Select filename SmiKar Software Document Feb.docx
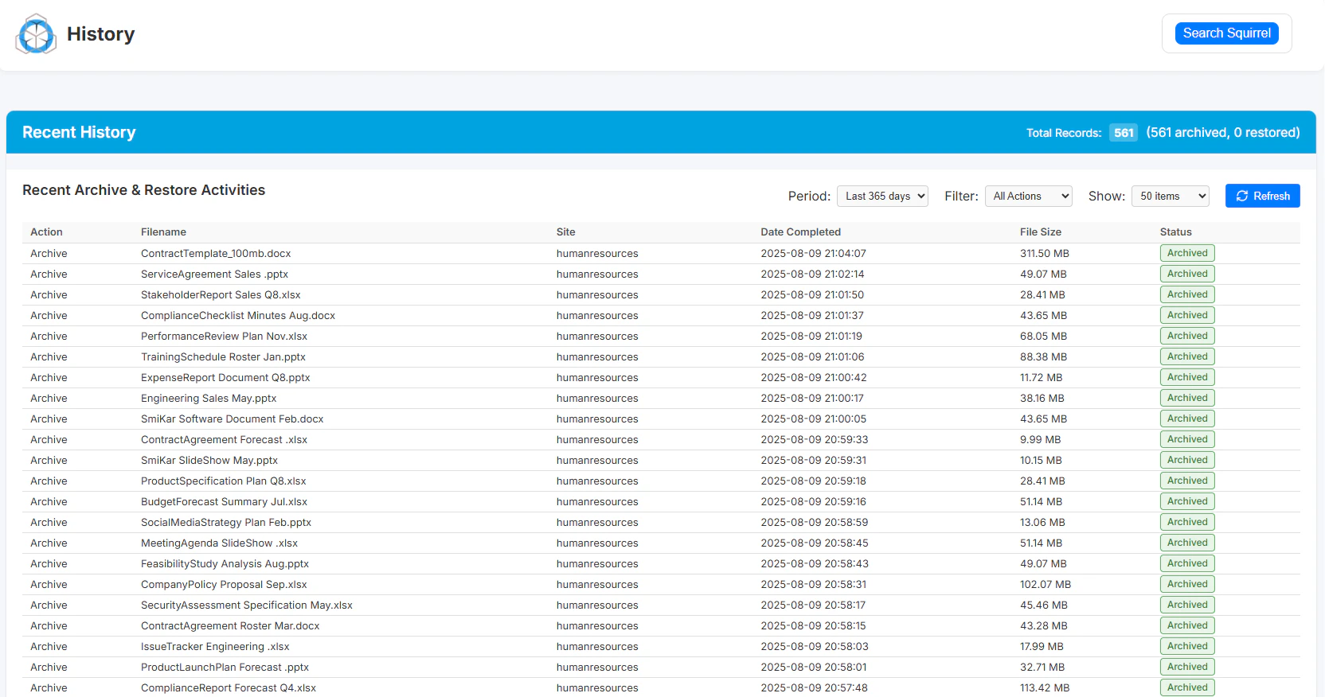 [232, 419]
